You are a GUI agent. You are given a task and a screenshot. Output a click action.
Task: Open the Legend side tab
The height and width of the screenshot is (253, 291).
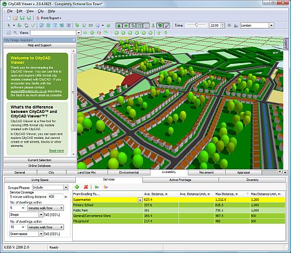click(x=286, y=43)
